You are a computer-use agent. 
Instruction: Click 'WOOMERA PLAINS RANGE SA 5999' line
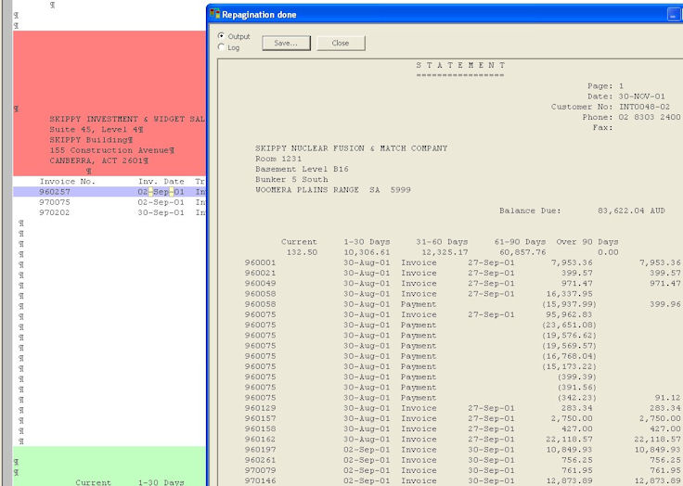tap(333, 190)
